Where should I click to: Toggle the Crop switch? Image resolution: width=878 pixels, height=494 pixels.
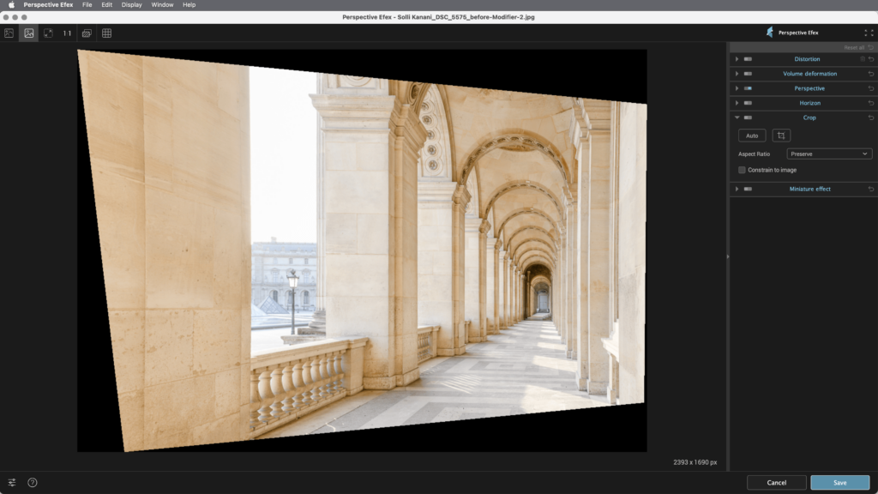(x=748, y=117)
